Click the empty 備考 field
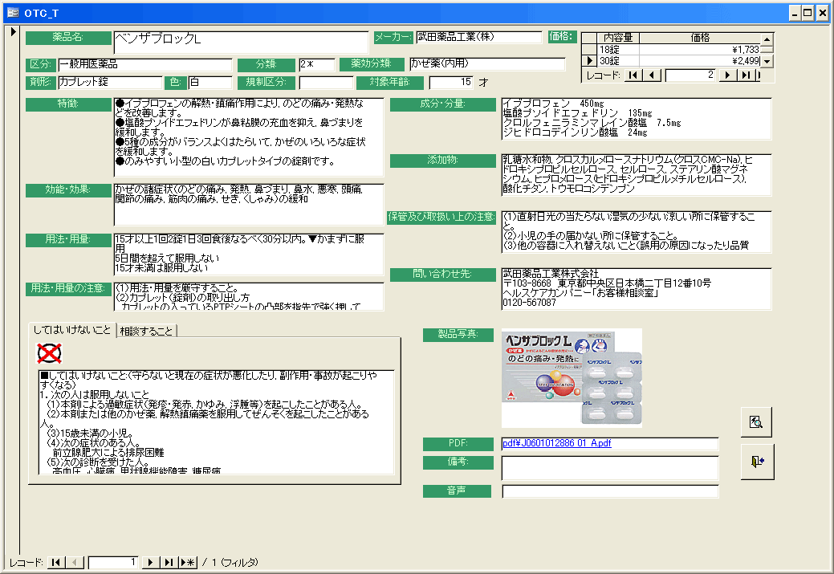This screenshot has height=574, width=834. pyautogui.click(x=610, y=468)
